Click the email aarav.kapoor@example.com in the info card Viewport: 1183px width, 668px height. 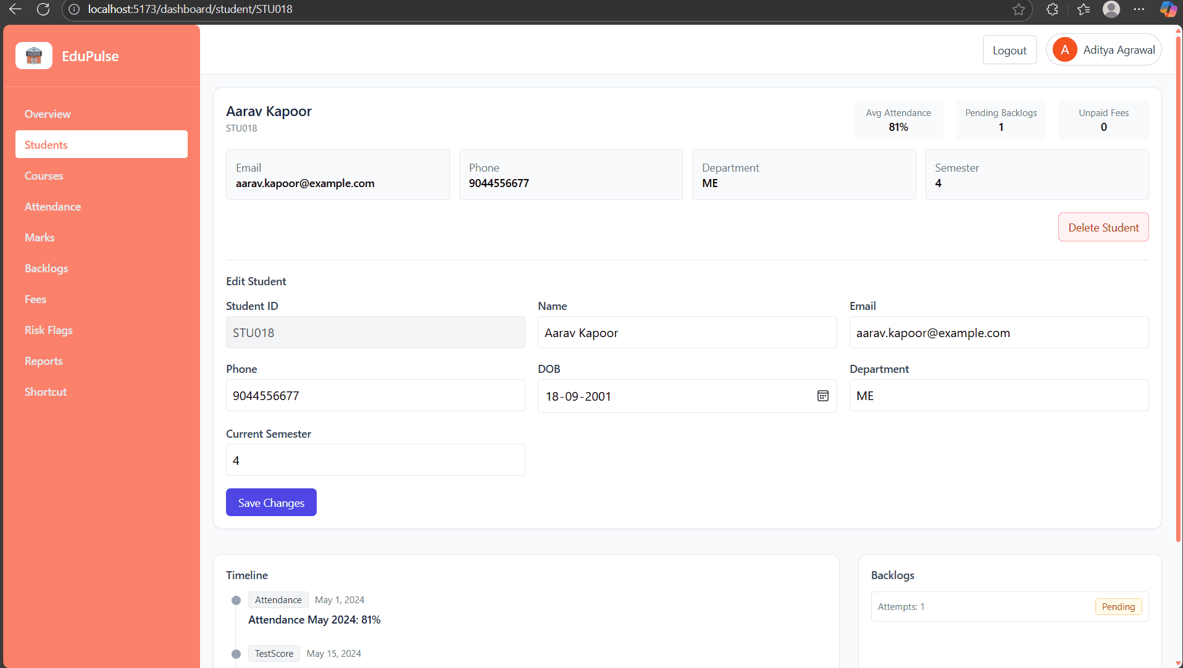305,183
